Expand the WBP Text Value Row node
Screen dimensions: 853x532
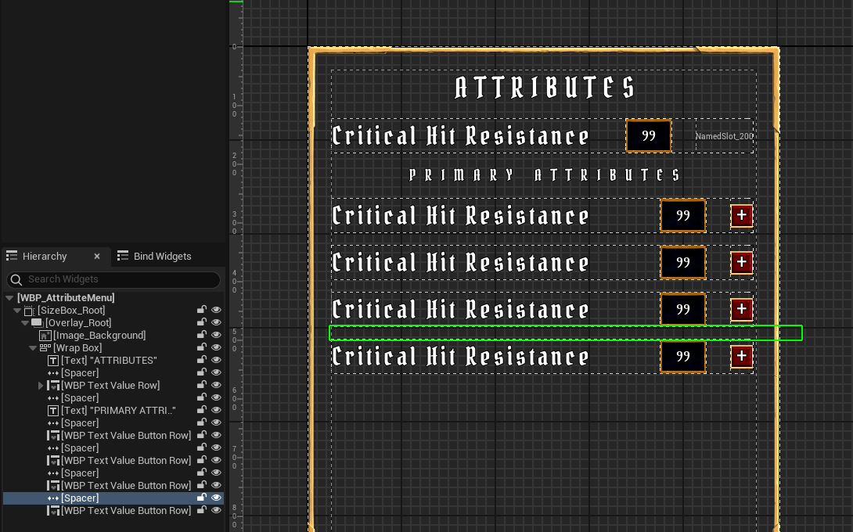tap(41, 386)
